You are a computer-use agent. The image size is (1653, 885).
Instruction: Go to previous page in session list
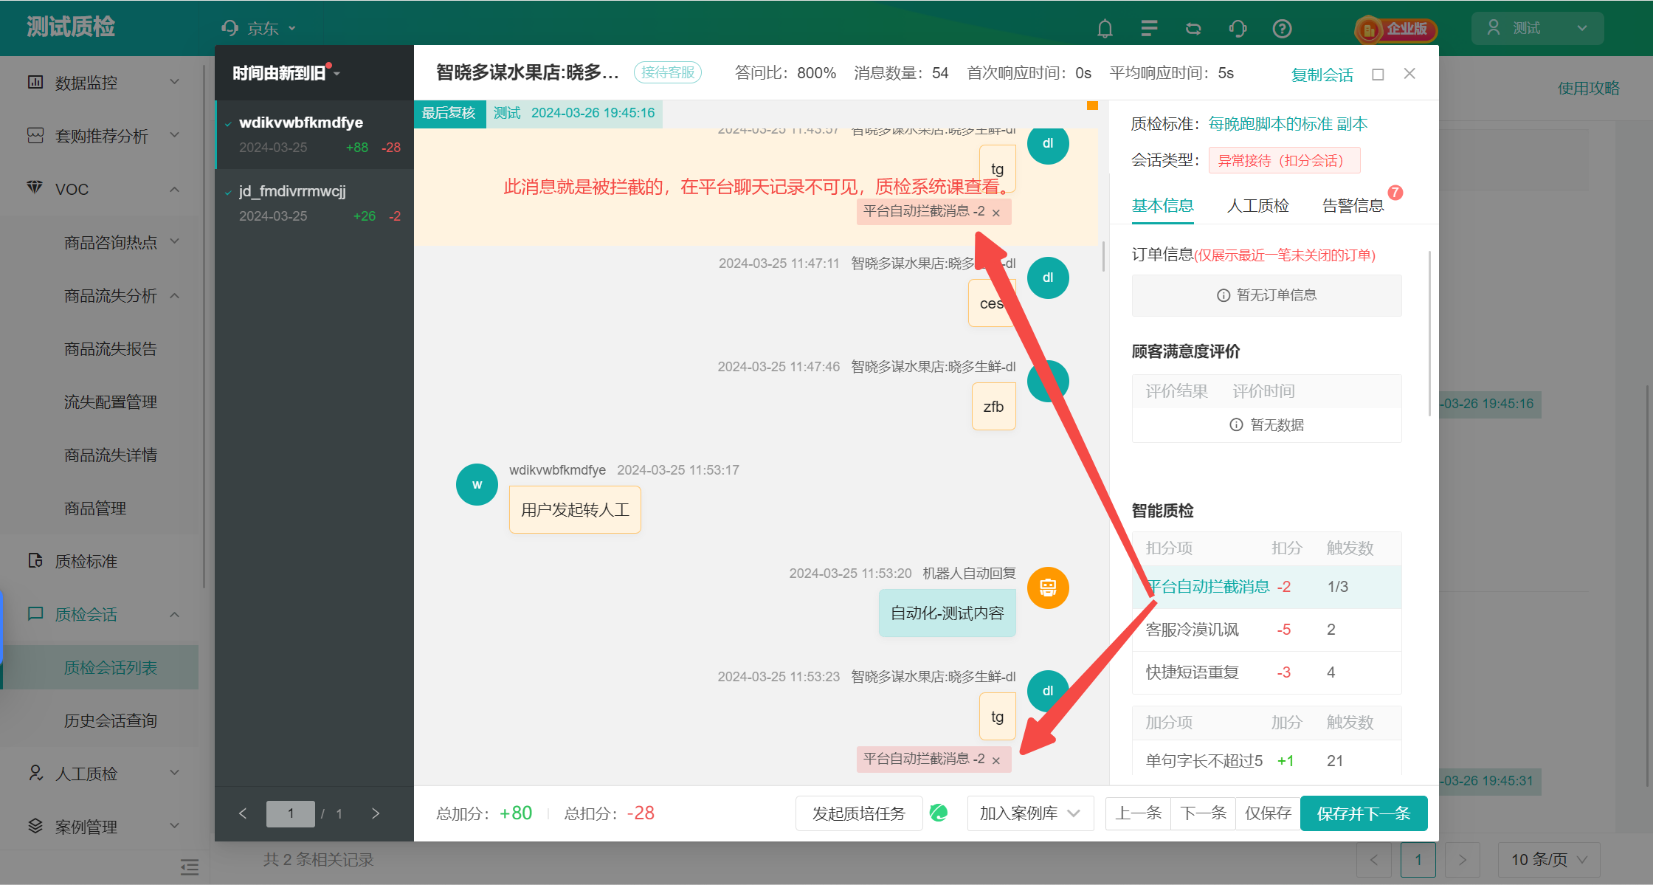coord(243,813)
